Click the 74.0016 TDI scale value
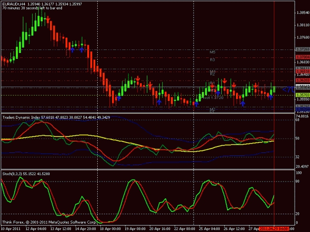This screenshot has width=310, height=232. 302,116
